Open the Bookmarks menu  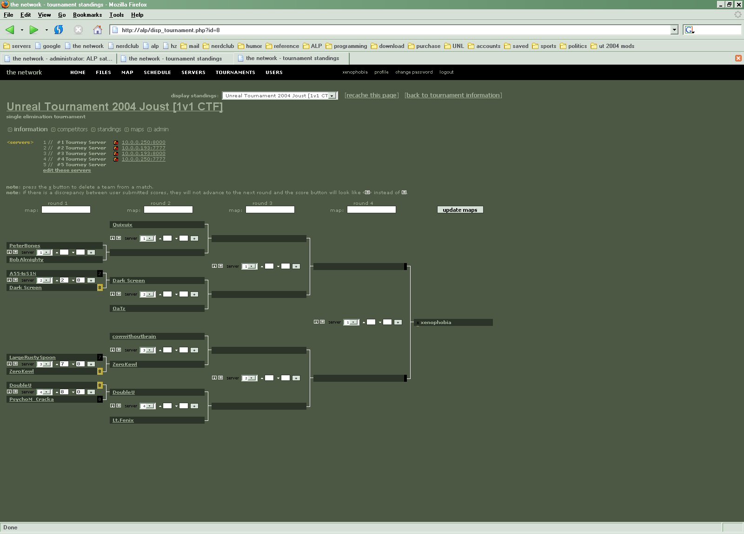coord(87,15)
